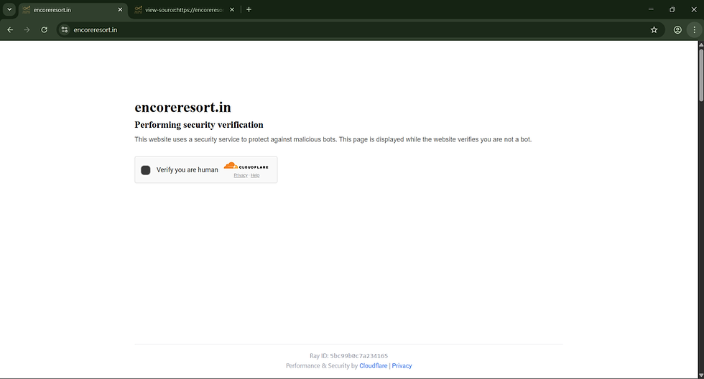The height and width of the screenshot is (379, 704).
Task: Reload the encoreresort.in page
Action: pos(44,29)
